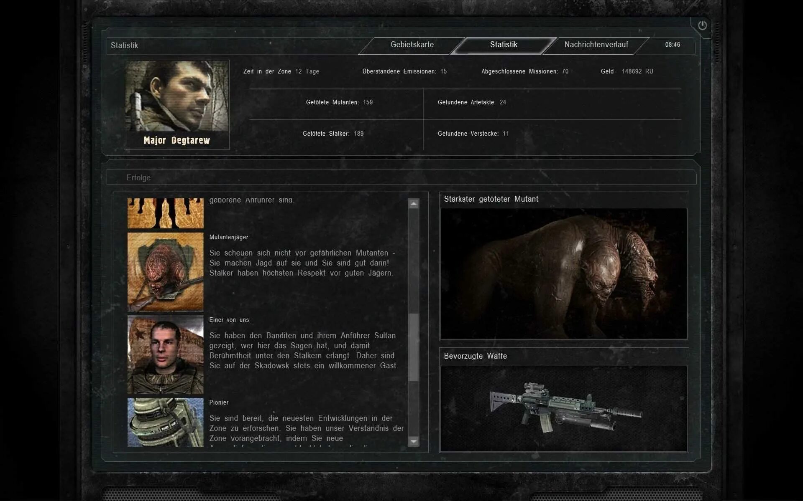Screen dimensions: 803x501
Task: Click the Pionier achievement title
Action: 219,402
